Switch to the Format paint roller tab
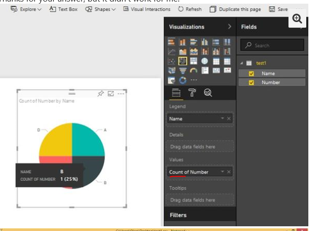Screen dimensions: 312x231 192,93
